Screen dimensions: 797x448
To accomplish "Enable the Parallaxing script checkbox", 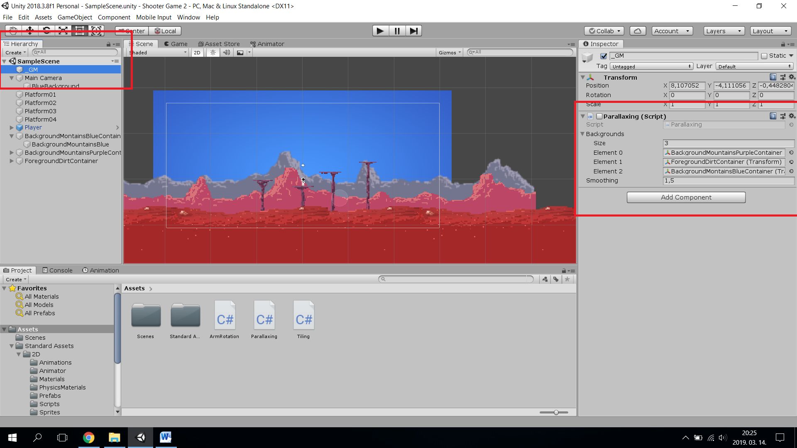I will [599, 117].
